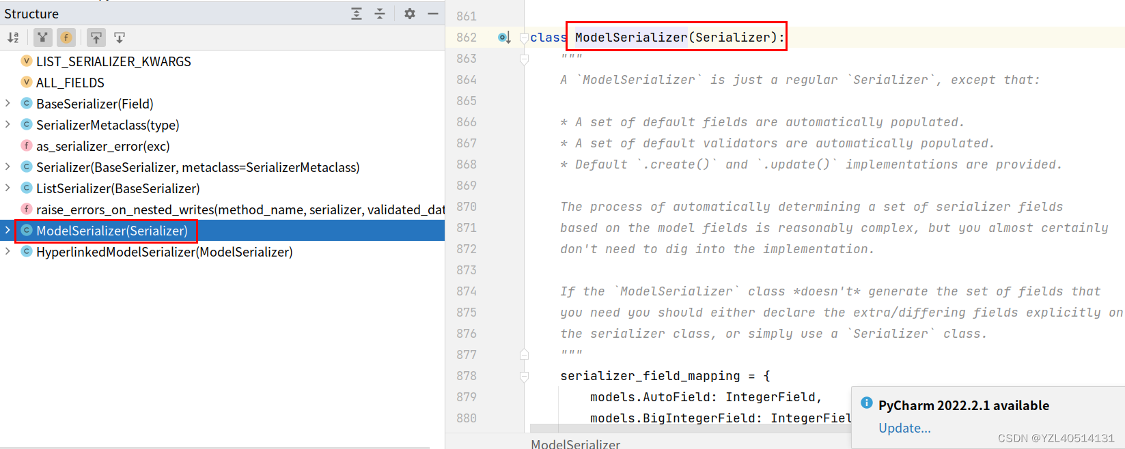Toggle Show Inherited members button
The width and height of the screenshot is (1125, 449).
(x=43, y=38)
